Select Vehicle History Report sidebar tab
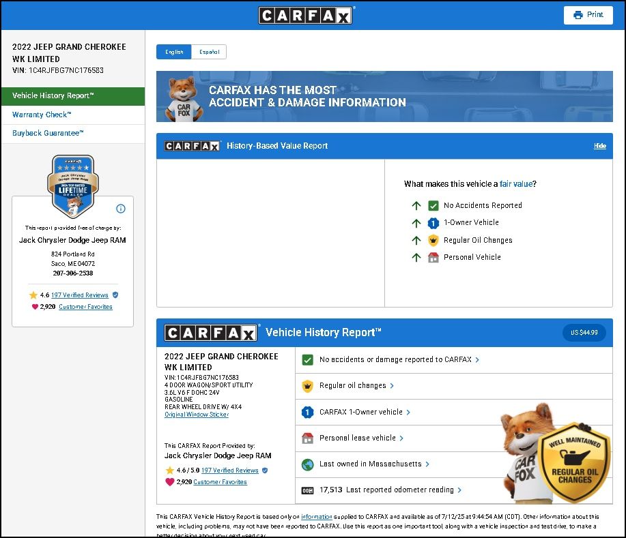This screenshot has width=626, height=538. [73, 96]
